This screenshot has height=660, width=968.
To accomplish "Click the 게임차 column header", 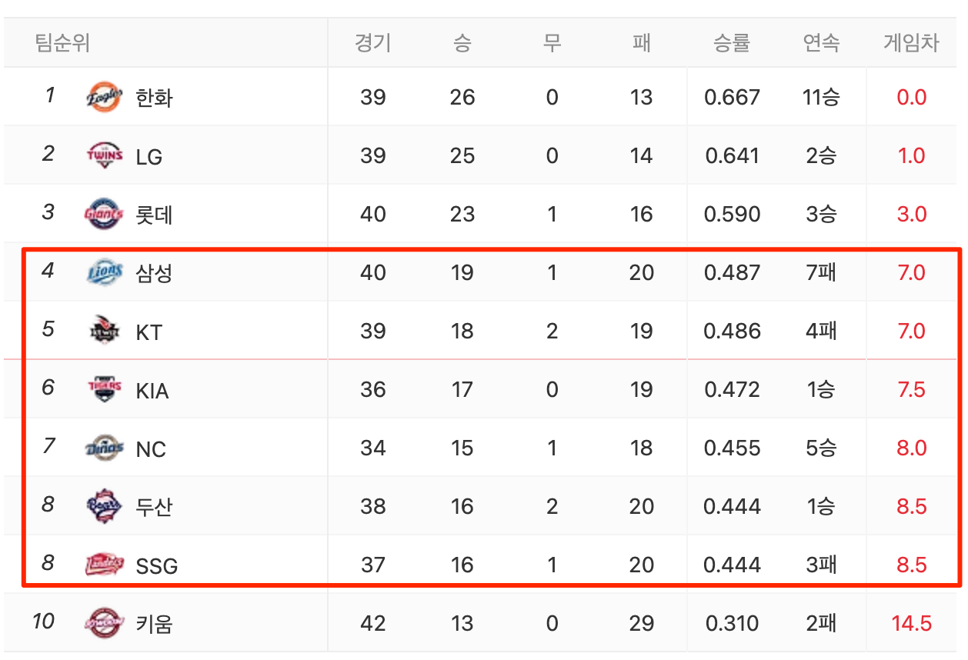I will pos(911,43).
